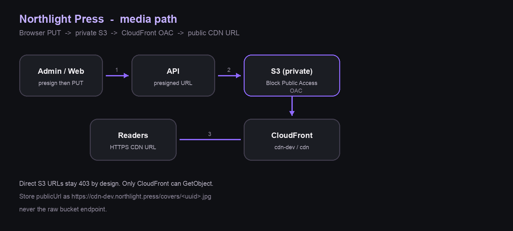Click the 'presigned URL' label under API
513x231 pixels.
pyautogui.click(x=173, y=83)
